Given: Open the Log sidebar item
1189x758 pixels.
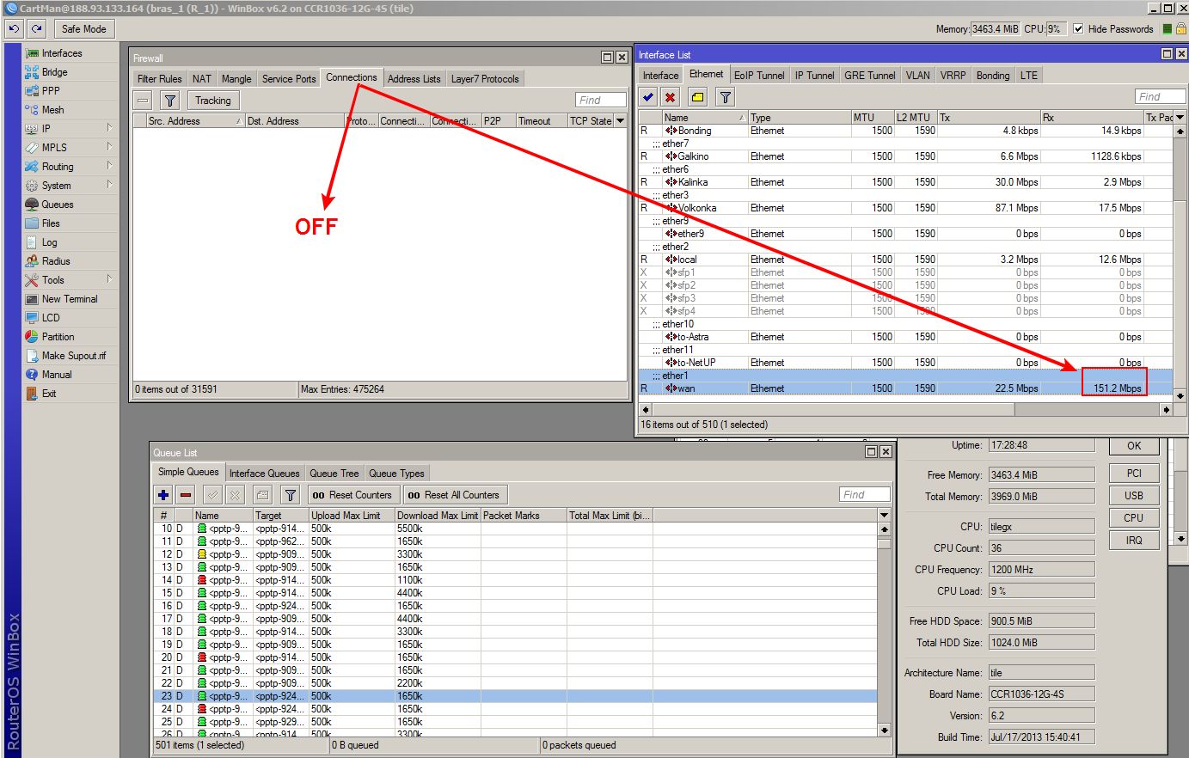Looking at the screenshot, I should coord(49,242).
